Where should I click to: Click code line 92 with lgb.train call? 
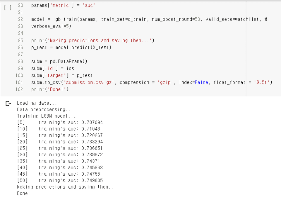click(x=149, y=19)
